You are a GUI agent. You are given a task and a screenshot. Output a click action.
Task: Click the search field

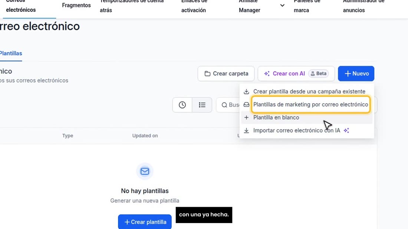point(228,105)
